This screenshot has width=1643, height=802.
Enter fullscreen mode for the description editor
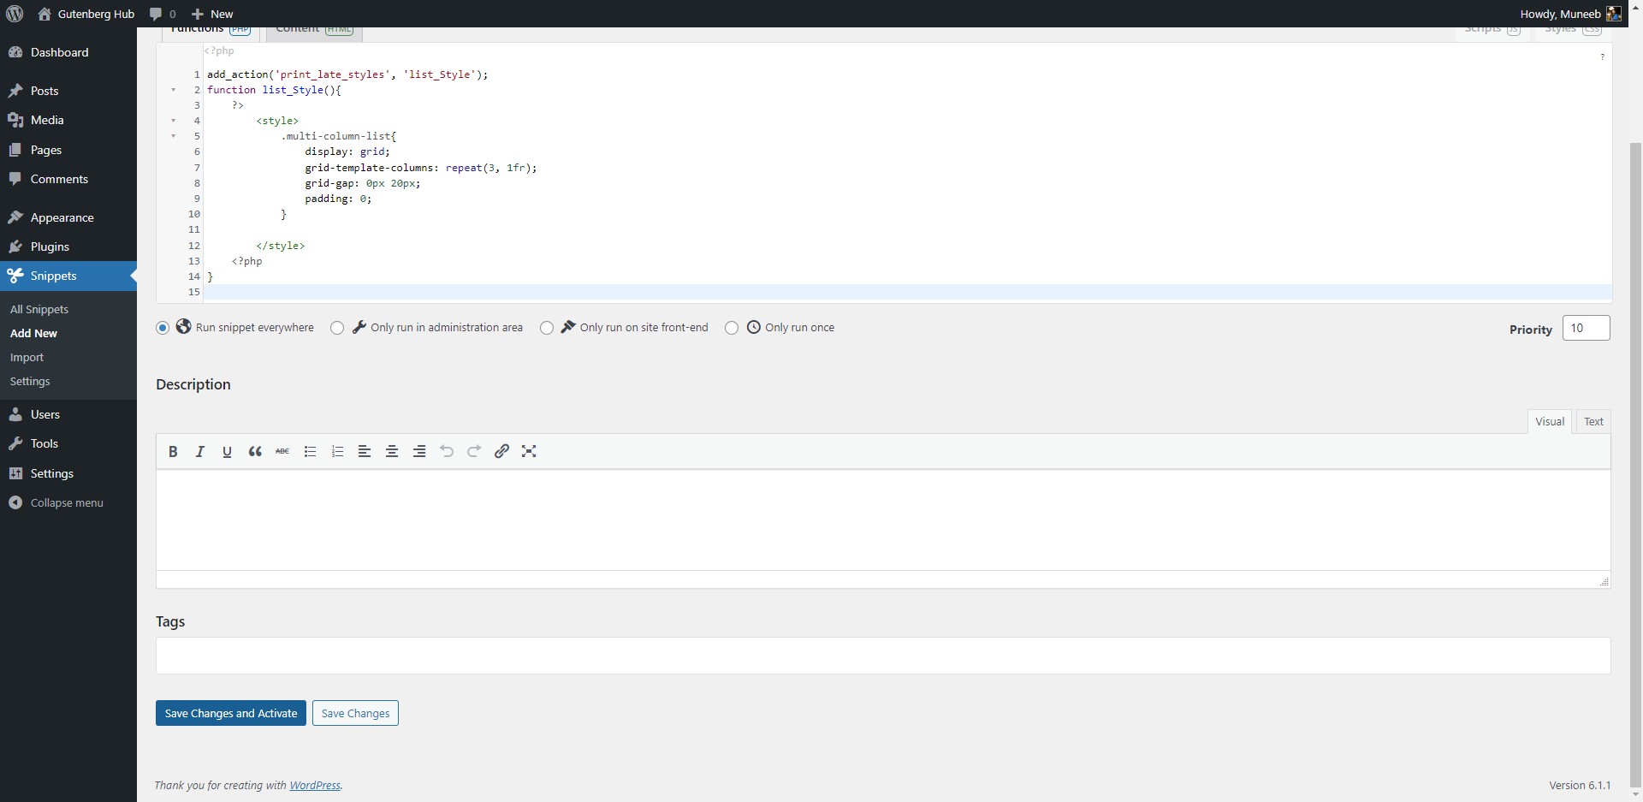point(529,451)
